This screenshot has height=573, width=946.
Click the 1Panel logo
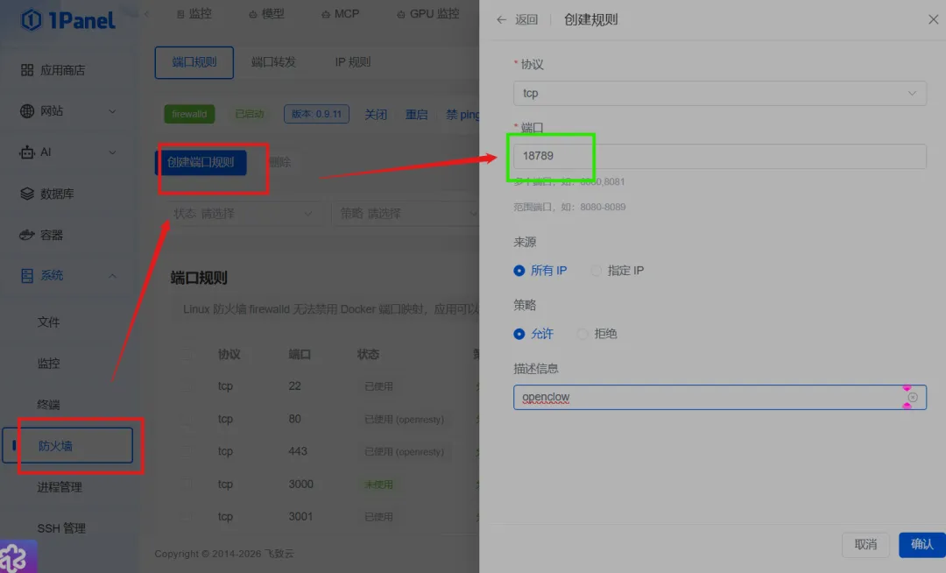[x=67, y=20]
